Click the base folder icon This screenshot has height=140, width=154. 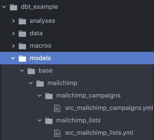[x=31, y=71]
